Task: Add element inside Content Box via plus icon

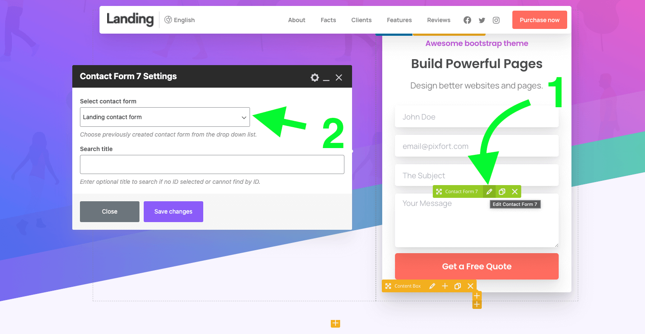Action: [445, 286]
